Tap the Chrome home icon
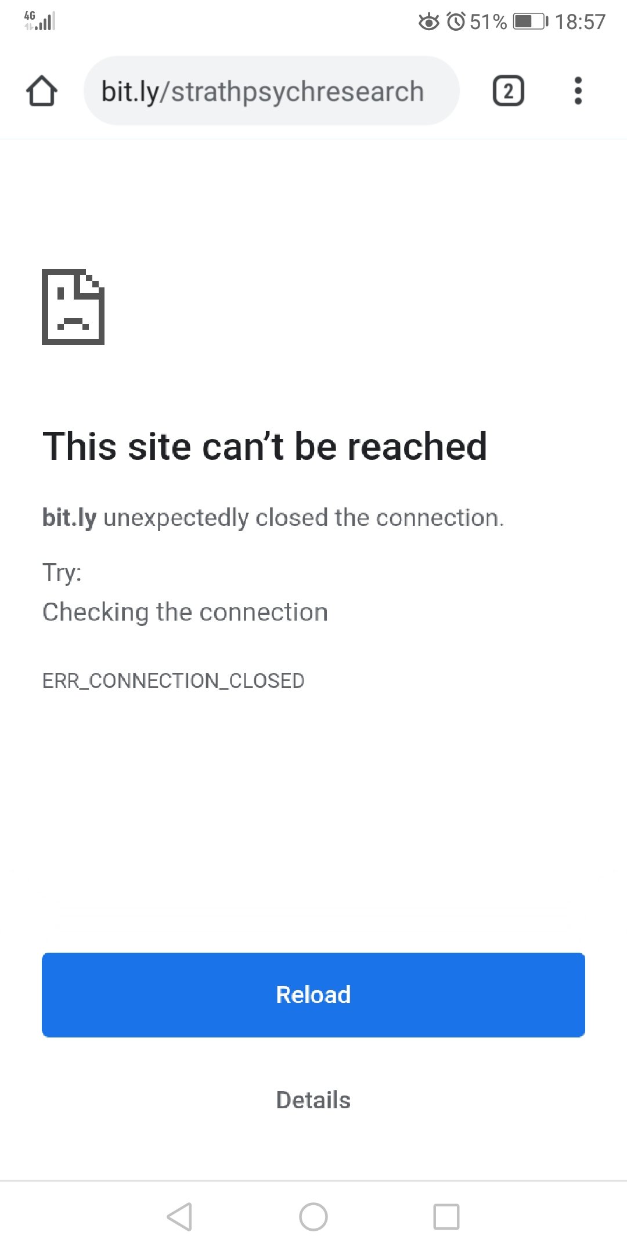627x1254 pixels. click(42, 91)
